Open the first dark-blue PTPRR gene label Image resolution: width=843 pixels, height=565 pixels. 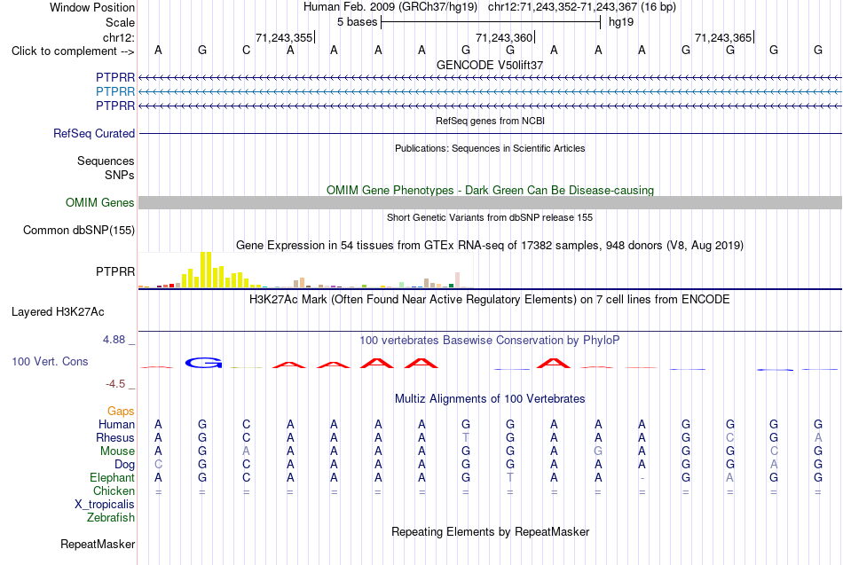click(115, 77)
